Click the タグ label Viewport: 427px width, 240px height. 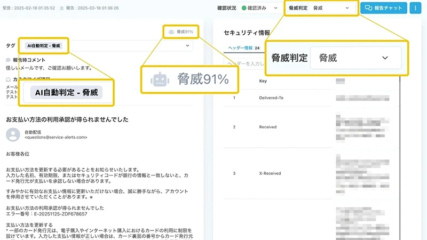(x=11, y=46)
